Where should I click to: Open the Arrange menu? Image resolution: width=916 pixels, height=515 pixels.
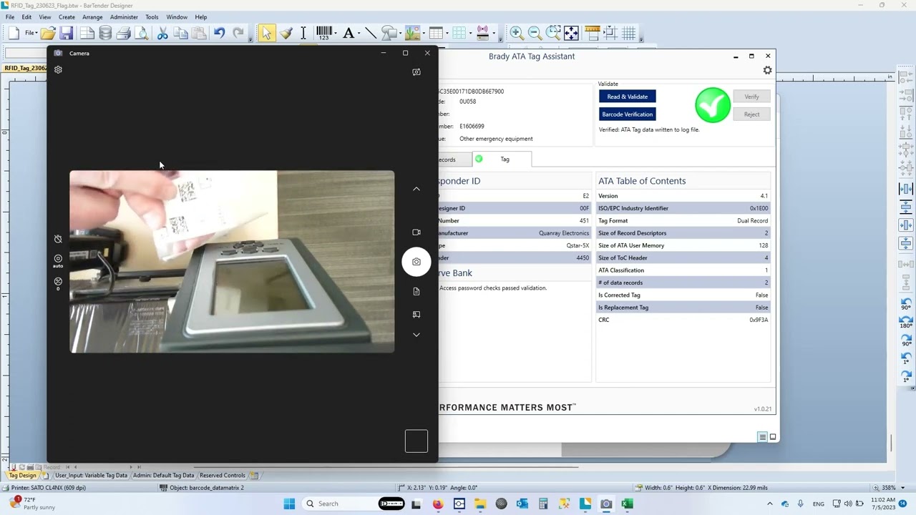tap(92, 17)
